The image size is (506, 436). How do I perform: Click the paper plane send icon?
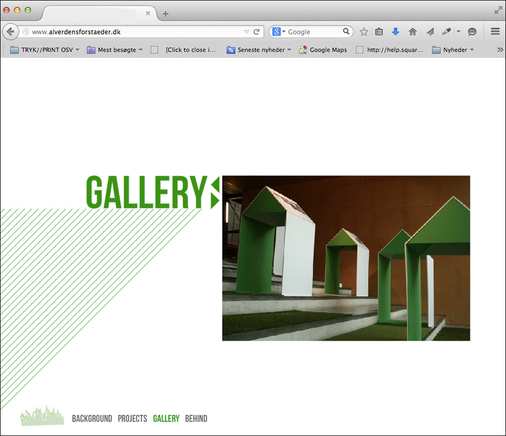point(430,32)
